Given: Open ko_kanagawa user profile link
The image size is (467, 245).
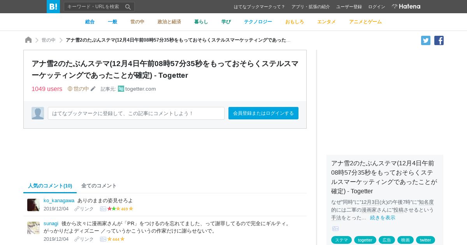Looking at the screenshot, I should [59, 200].
